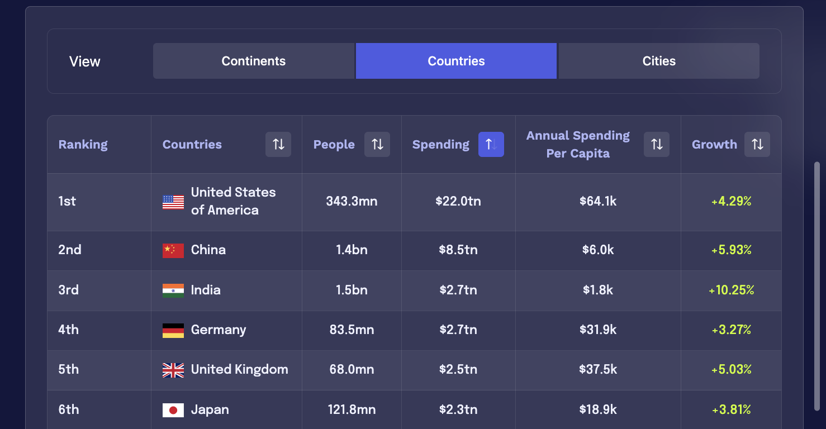Screen dimensions: 826x429
Task: Sort by Annual Spending Per Capita
Action: coord(657,145)
